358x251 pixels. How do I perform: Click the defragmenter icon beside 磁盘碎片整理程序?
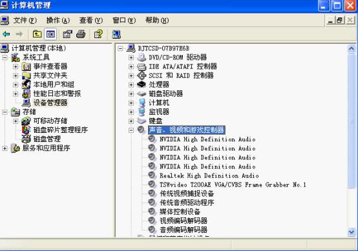pyautogui.click(x=26, y=130)
